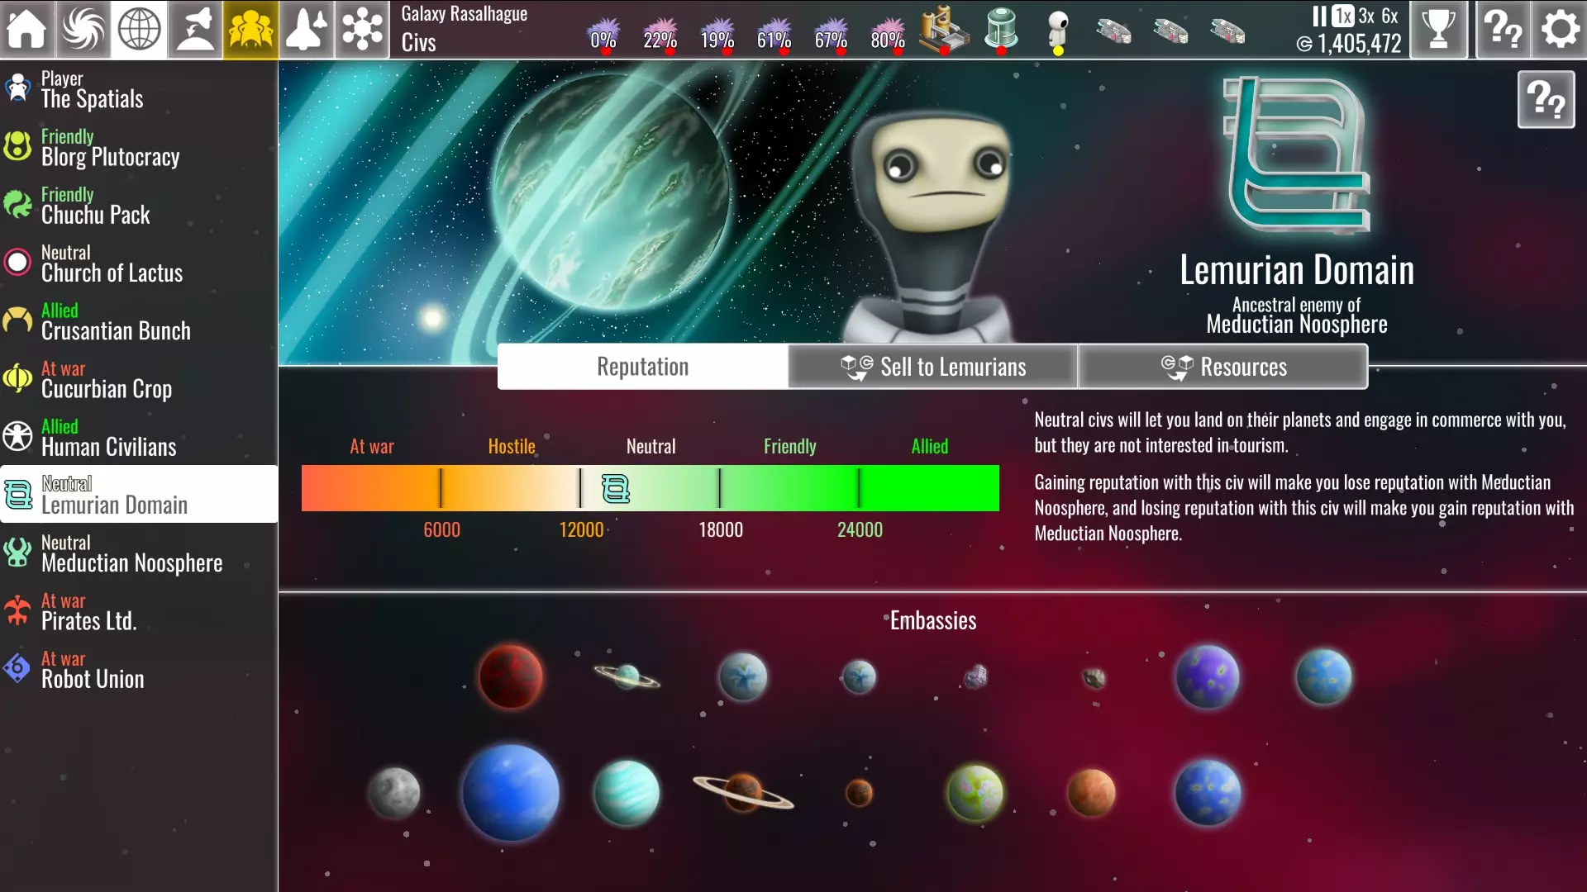This screenshot has width=1587, height=892.
Task: Open the Galaxy spiral view
Action: click(83, 30)
